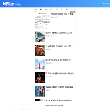Open the headline beside the red lantern storefront

(x=58, y=46)
